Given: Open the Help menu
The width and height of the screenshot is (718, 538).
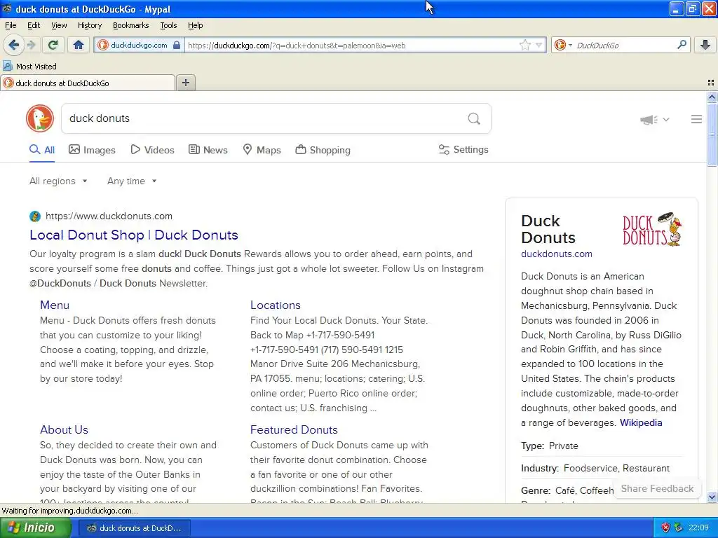Looking at the screenshot, I should pos(195,25).
